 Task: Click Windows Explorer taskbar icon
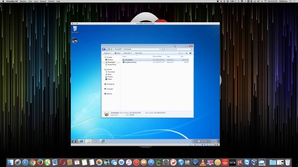click(88, 141)
